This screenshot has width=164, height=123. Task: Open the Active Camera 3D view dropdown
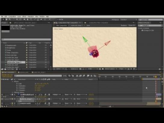(x=111, y=69)
